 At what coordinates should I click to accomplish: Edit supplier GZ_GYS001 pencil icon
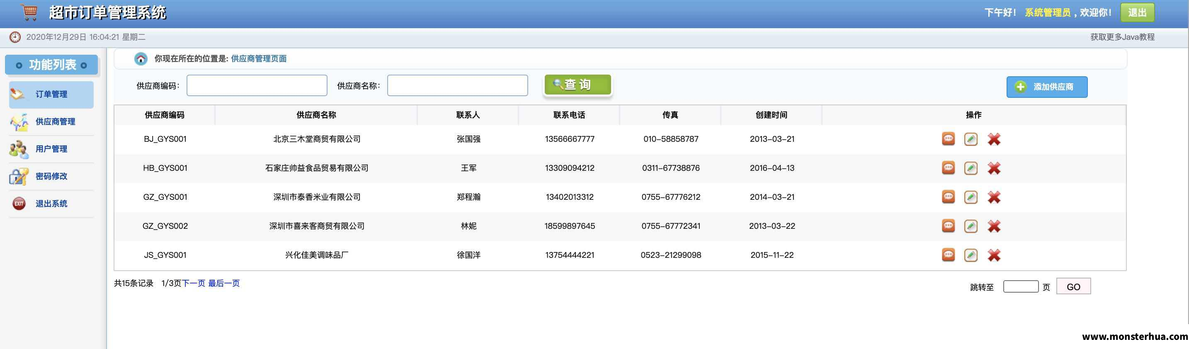(x=971, y=197)
